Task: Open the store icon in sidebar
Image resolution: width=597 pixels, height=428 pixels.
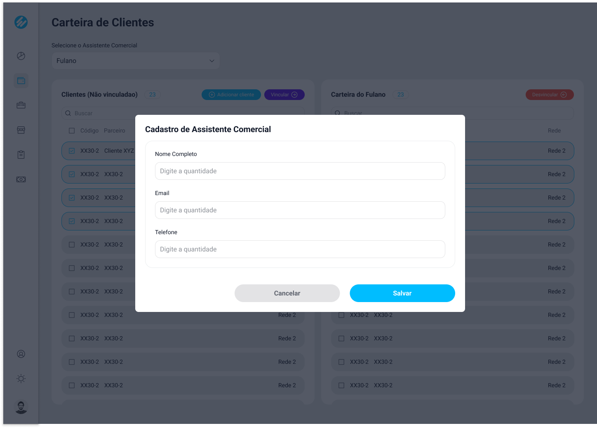Action: (21, 130)
